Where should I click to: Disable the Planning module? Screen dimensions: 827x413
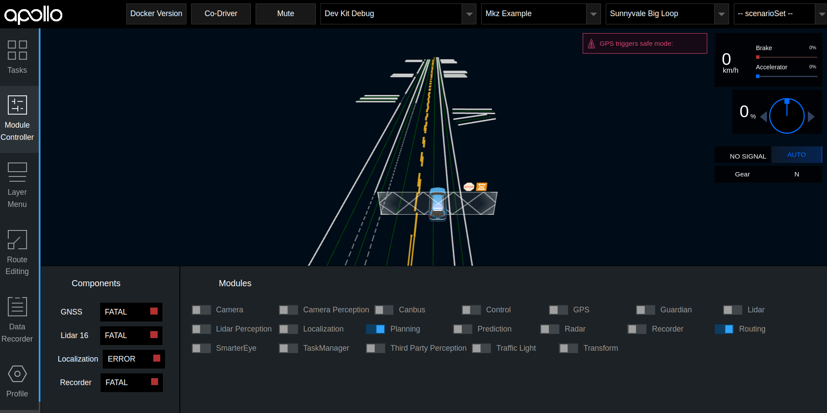375,329
